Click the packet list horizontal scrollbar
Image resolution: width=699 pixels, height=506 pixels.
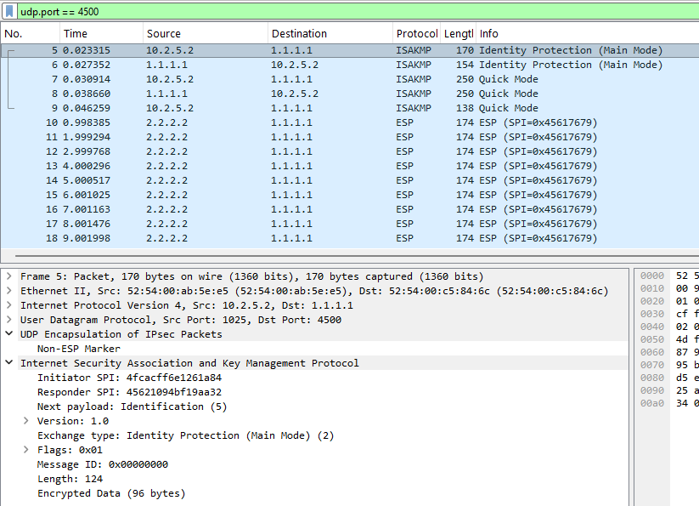click(x=340, y=254)
